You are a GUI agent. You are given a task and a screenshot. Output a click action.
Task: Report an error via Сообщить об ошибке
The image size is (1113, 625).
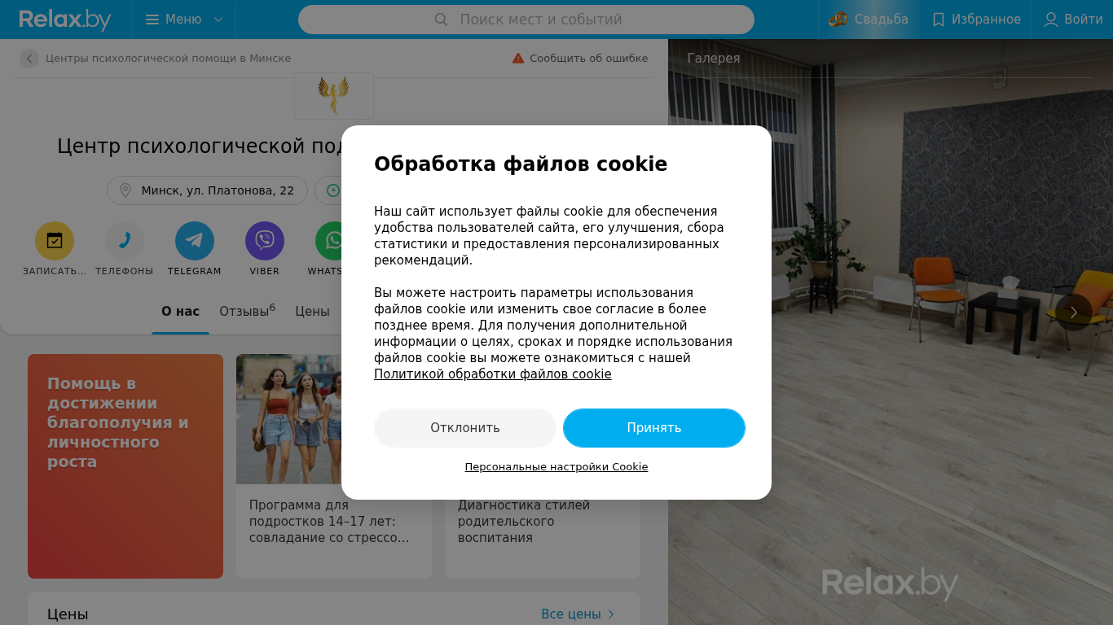[x=580, y=59]
